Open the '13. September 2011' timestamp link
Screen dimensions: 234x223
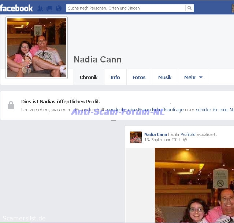163,140
